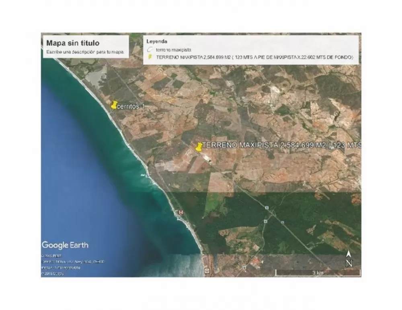Screen dimensions: 402x310
Task: Select the TERRENO MAXIPISTA yellow pushpin on the map
Action: click(x=199, y=147)
